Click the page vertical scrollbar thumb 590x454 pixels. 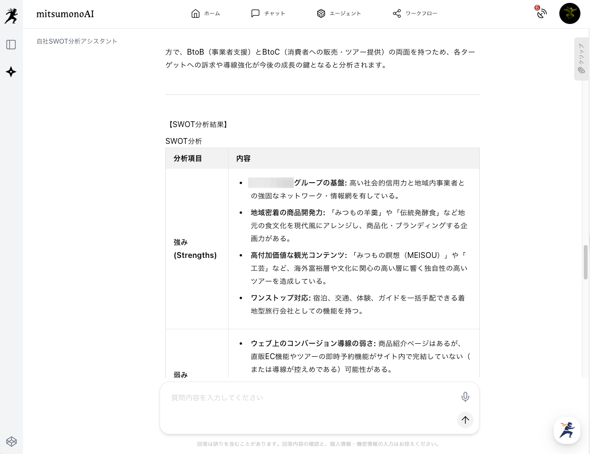pyautogui.click(x=585, y=262)
